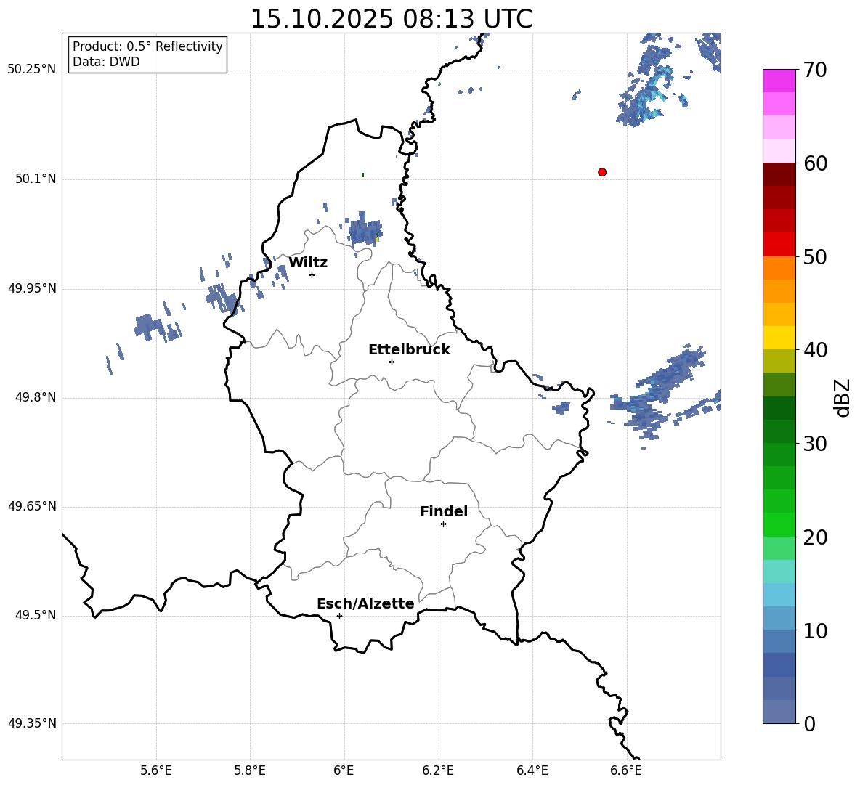
Task: Click the 49.95°N latitude label
Action: tap(32, 288)
